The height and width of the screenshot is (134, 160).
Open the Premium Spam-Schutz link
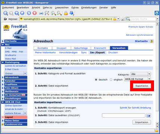(141, 27)
